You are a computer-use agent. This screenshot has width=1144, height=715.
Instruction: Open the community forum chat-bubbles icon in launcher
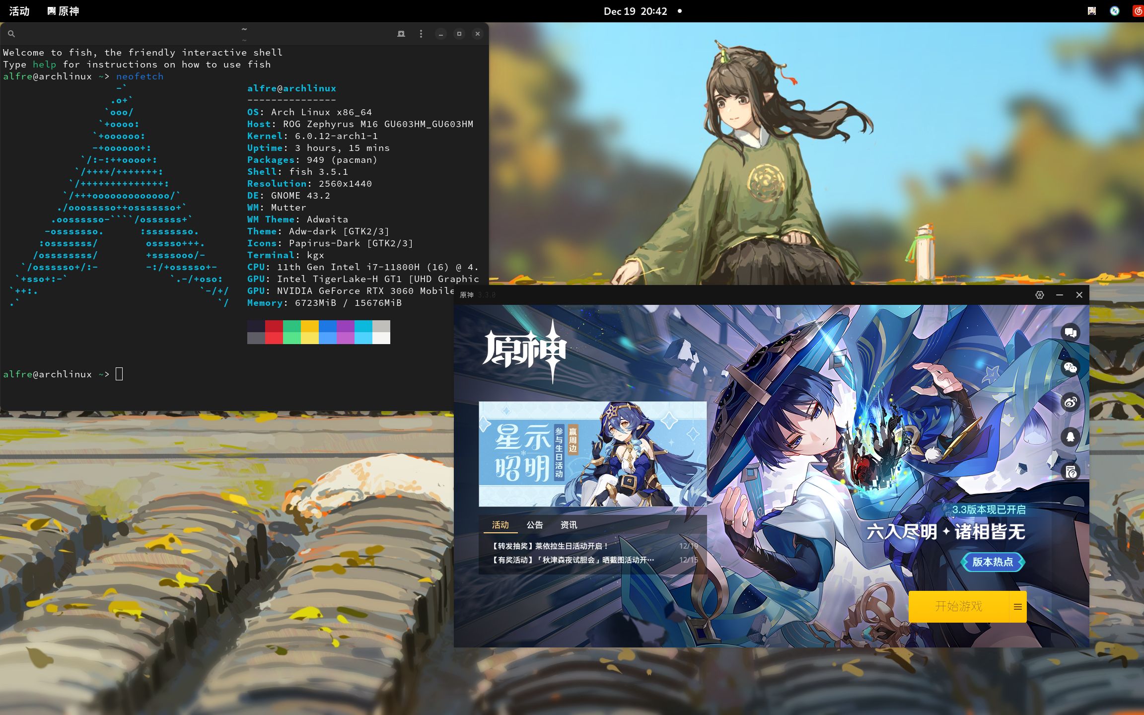point(1071,333)
